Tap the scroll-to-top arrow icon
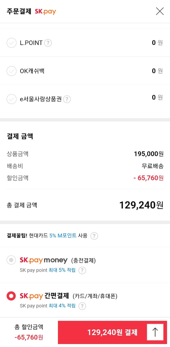The height and width of the screenshot is (347, 170). point(155,332)
